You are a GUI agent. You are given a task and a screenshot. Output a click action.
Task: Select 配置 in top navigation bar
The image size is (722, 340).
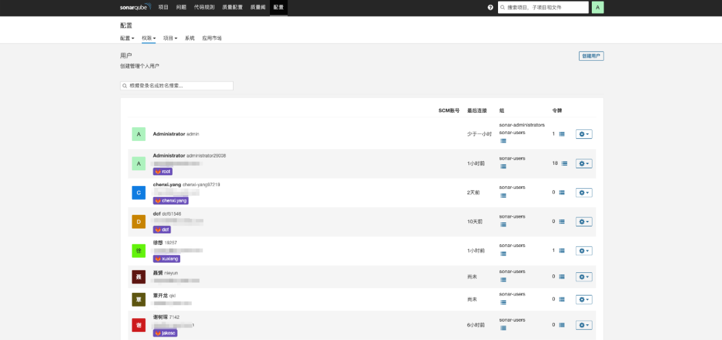coord(279,8)
